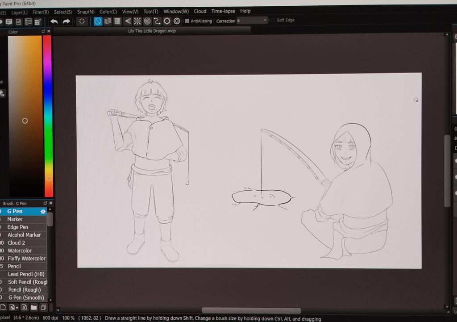This screenshot has height=322, width=457.
Task: Select the ellipse snap icon
Action: pyautogui.click(x=167, y=21)
